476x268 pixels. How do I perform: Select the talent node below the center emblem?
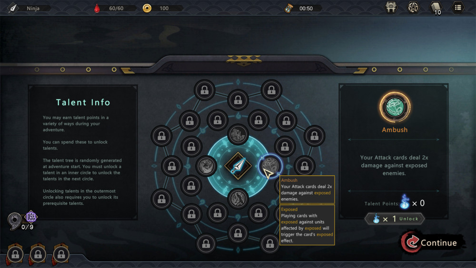(x=238, y=198)
